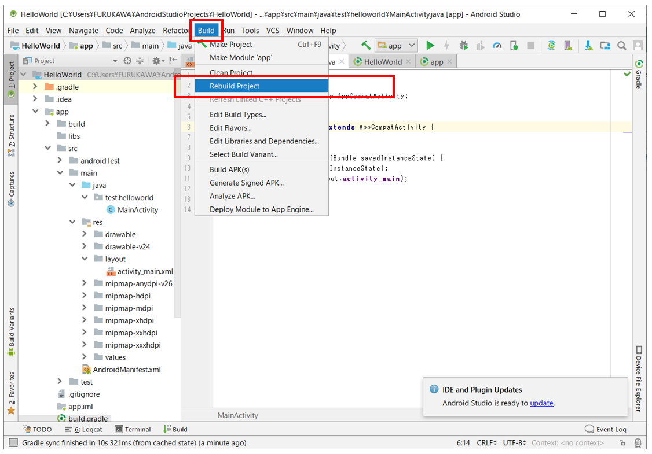Toggle the Structure side panel
Screen dimensions: 652x454
tap(11, 135)
